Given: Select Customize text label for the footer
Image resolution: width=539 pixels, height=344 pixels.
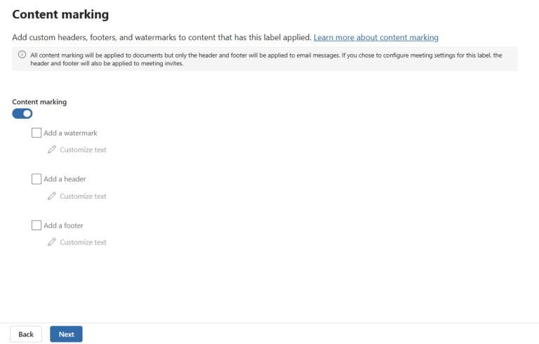Looking at the screenshot, I should coord(83,242).
